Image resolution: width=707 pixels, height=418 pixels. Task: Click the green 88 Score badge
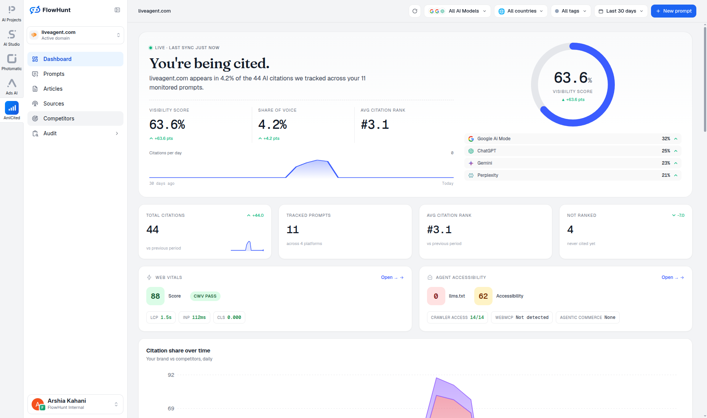155,296
